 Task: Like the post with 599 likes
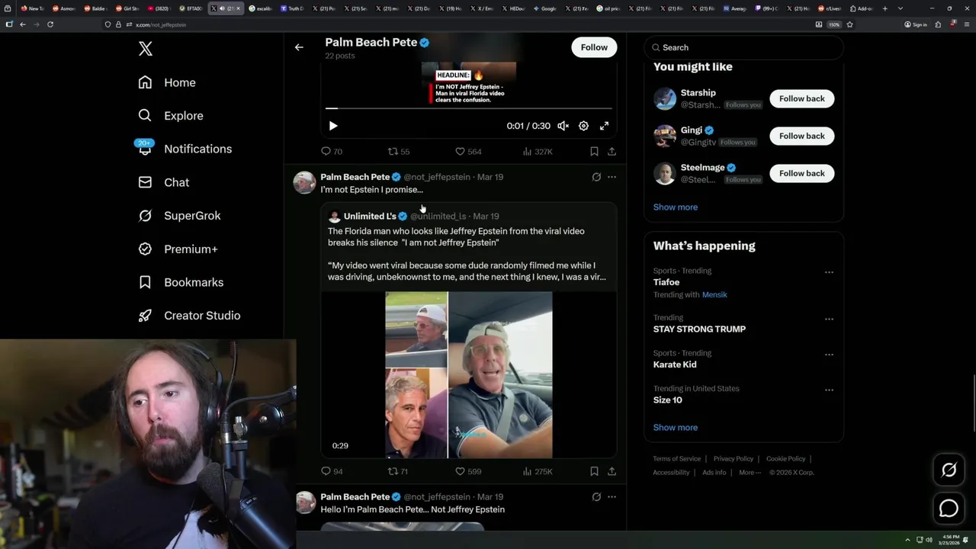pos(468,472)
